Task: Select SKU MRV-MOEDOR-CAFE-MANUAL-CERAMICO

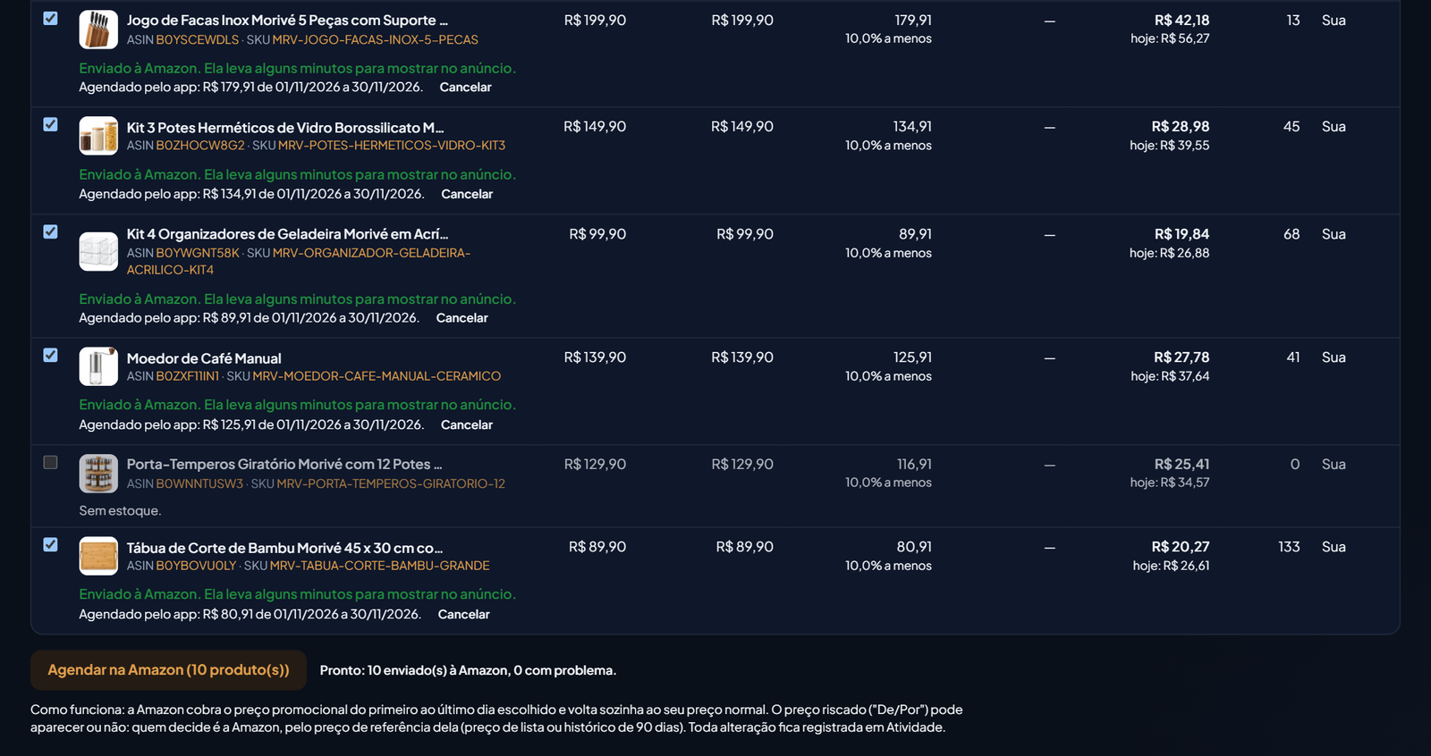Action: coord(377,376)
